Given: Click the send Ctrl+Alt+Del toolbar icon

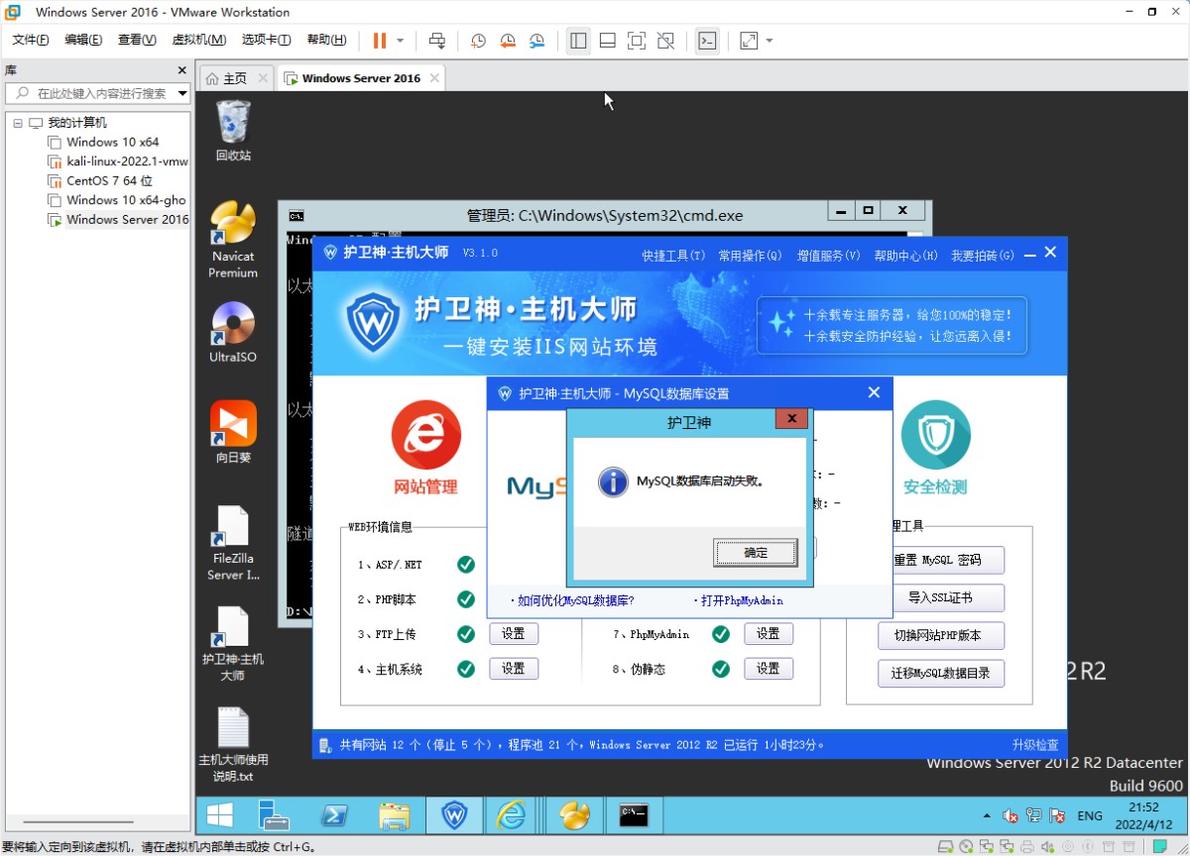Looking at the screenshot, I should [x=436, y=41].
